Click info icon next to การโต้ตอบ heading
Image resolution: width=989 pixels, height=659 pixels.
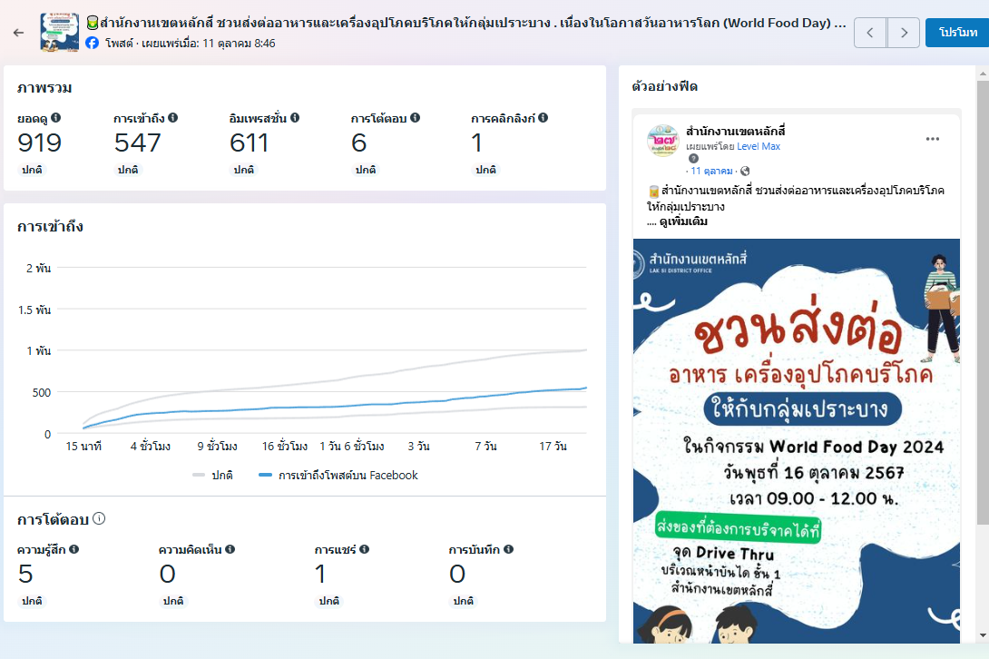tap(99, 519)
